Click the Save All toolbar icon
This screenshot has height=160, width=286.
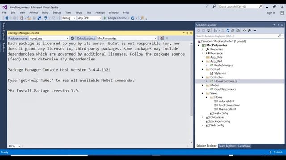39,18
